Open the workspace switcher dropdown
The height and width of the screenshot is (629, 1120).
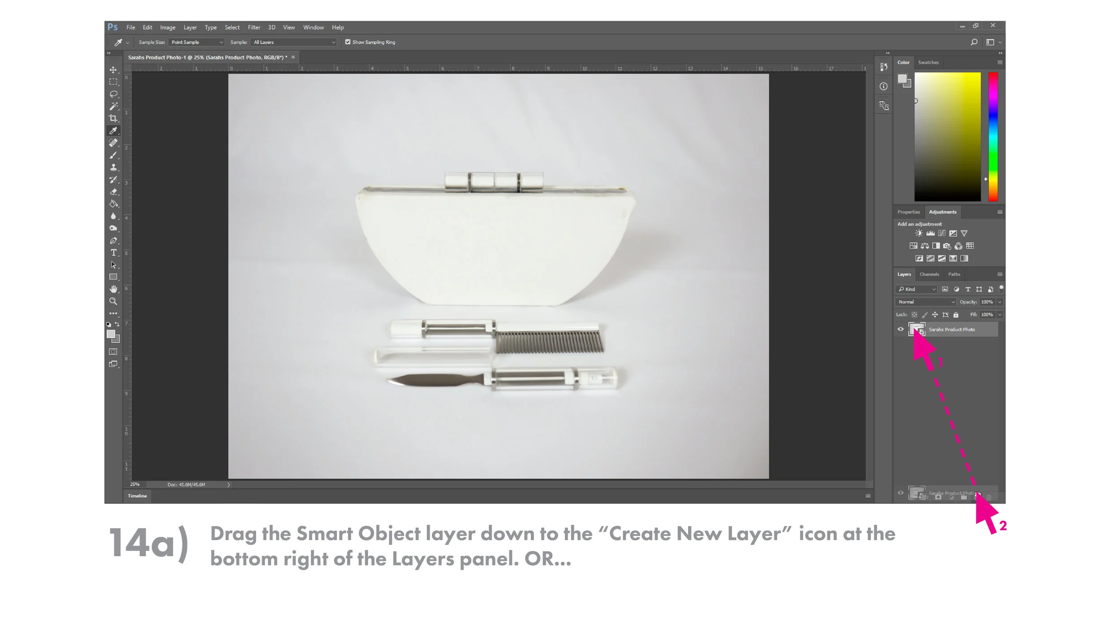click(x=993, y=42)
